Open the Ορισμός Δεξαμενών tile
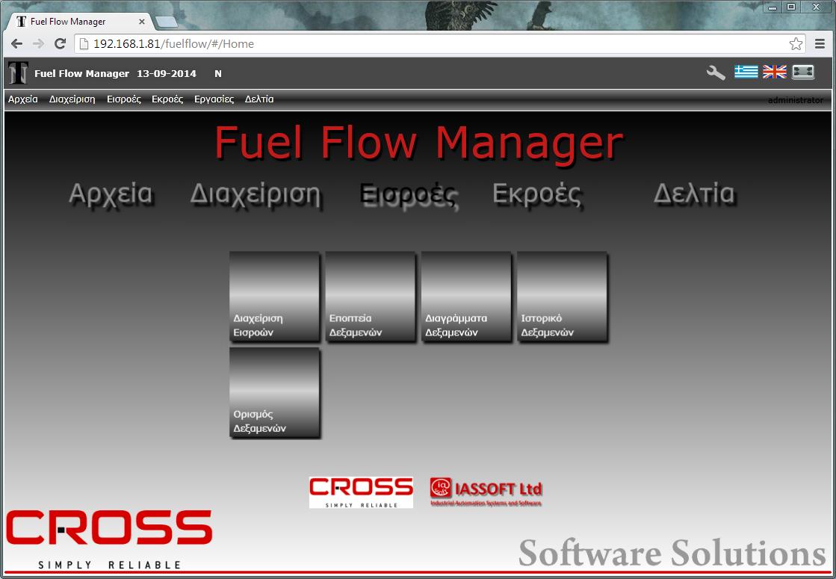 point(274,392)
